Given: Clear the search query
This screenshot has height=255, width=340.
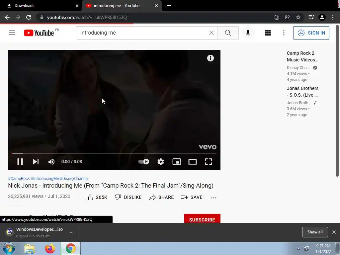Looking at the screenshot, I should pos(212,33).
